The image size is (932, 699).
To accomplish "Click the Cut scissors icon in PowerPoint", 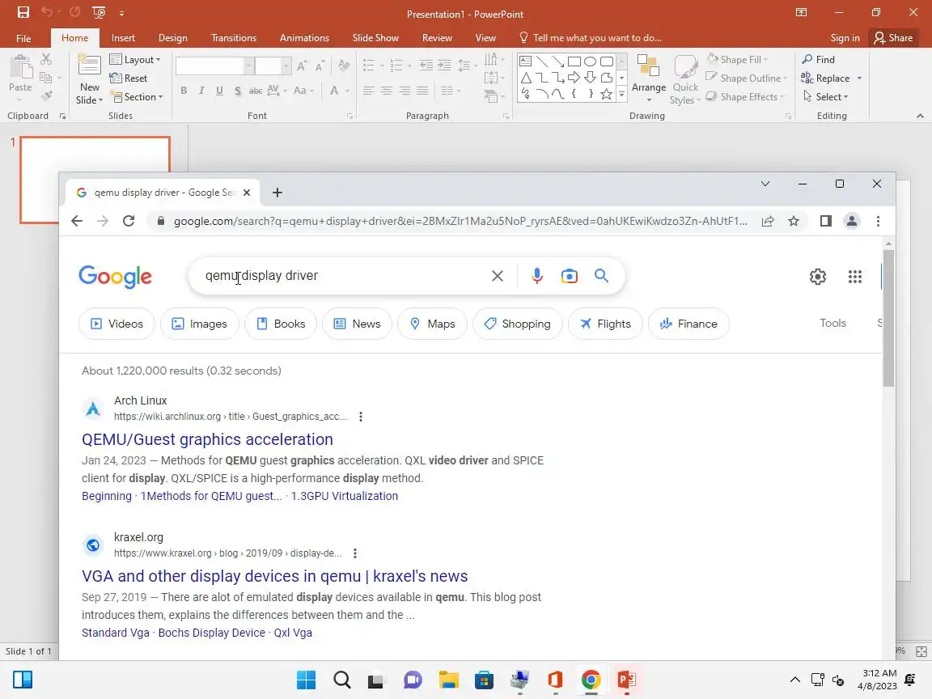I will [x=46, y=59].
